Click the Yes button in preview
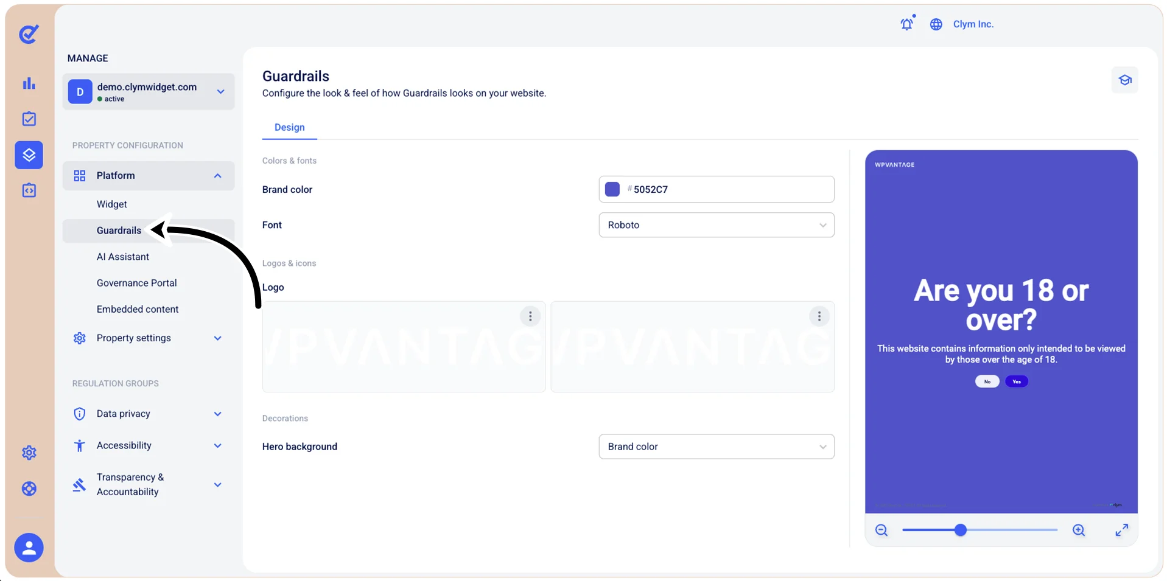This screenshot has width=1167, height=581. pyautogui.click(x=1017, y=381)
